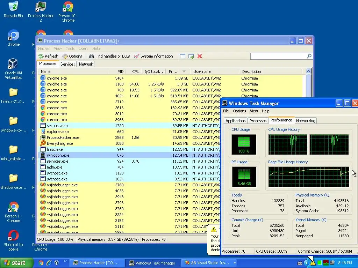358x268 pixels.
Task: Switch to Task Manager Applications tab
Action: point(235,121)
